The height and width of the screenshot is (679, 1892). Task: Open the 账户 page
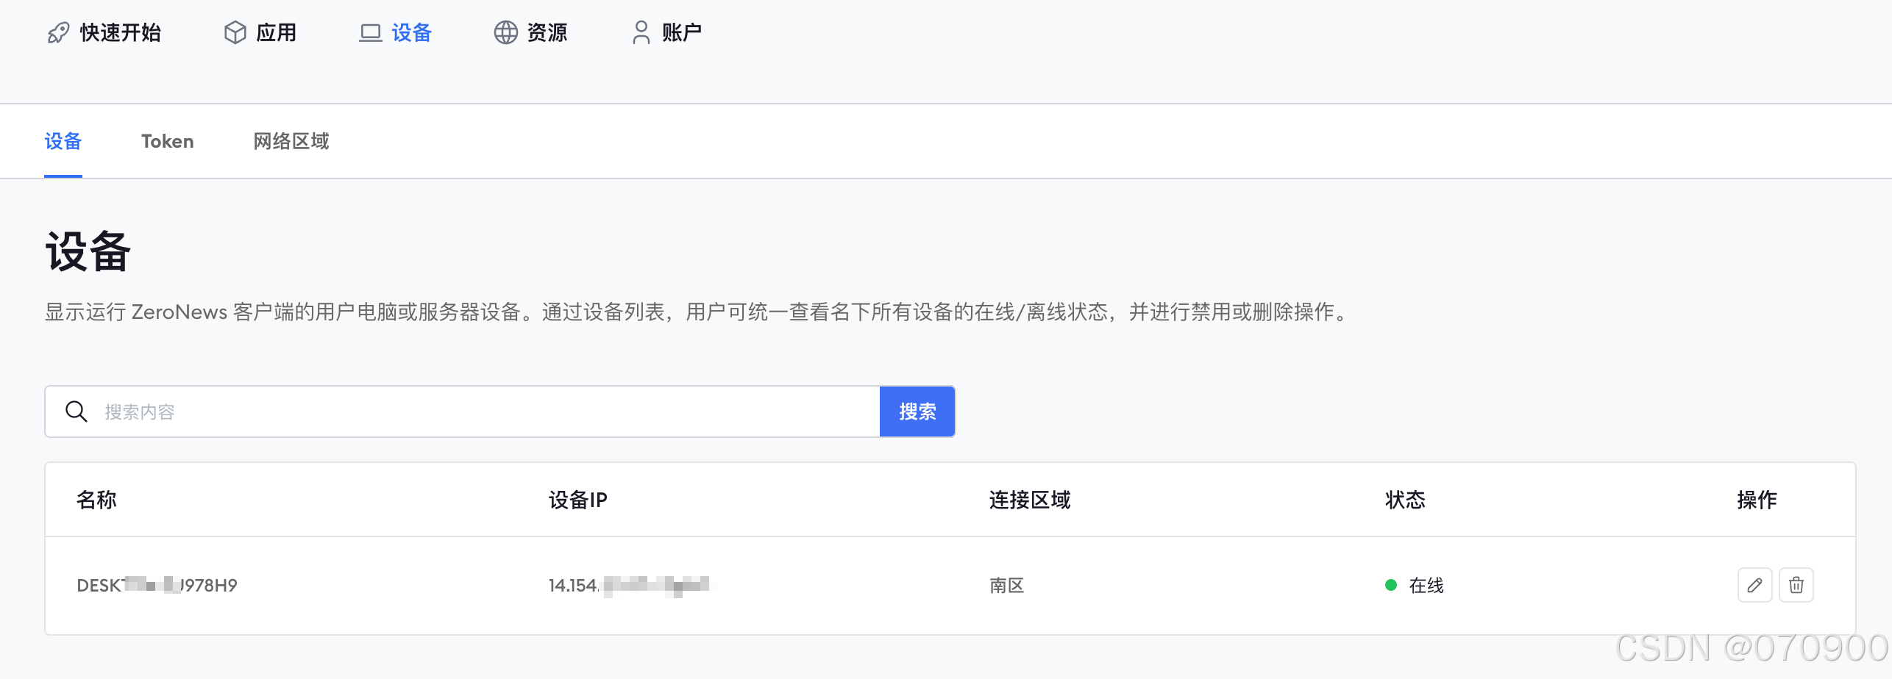tap(681, 32)
